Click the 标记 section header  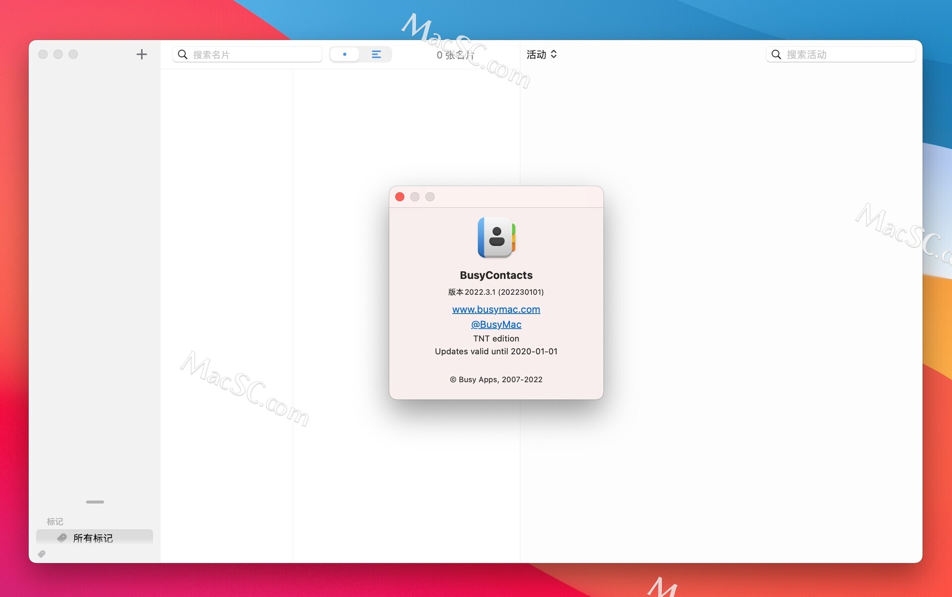pyautogui.click(x=55, y=521)
